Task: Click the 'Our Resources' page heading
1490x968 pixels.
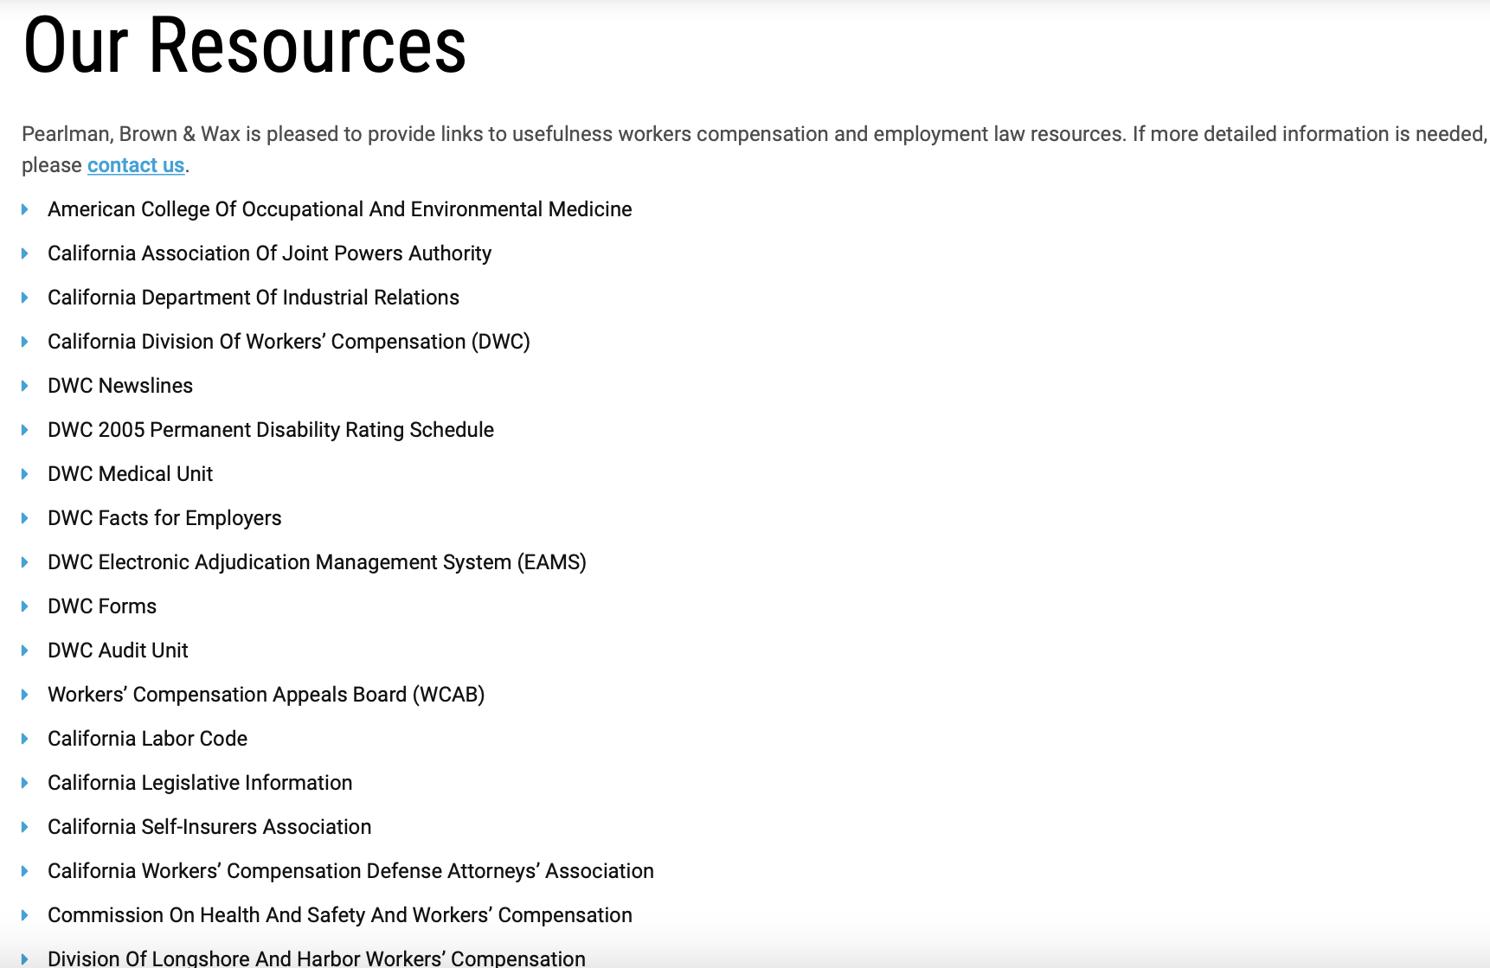Action: (x=245, y=45)
